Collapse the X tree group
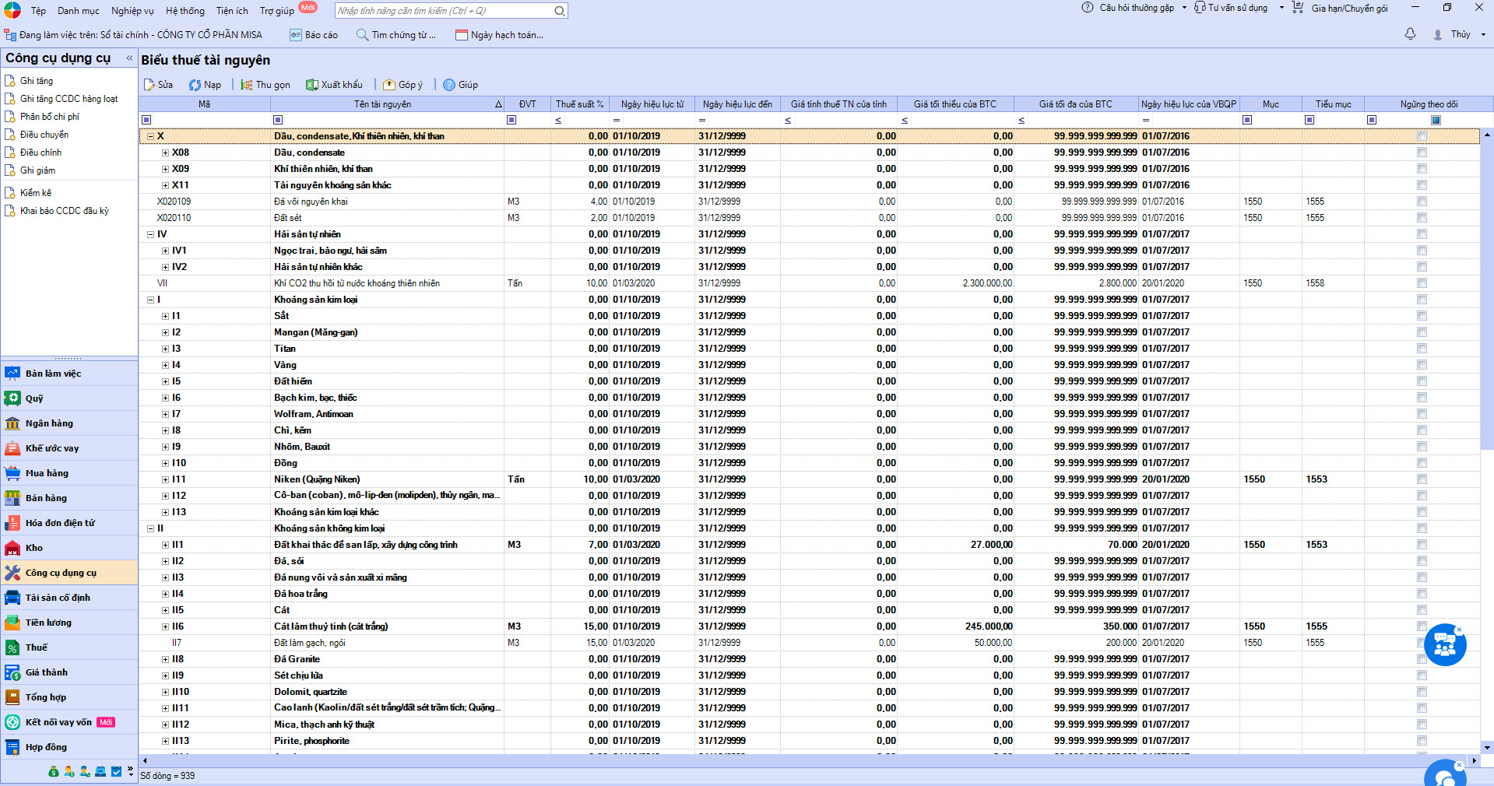 (x=151, y=136)
